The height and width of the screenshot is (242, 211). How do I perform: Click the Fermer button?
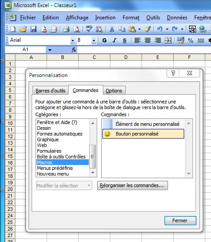click(180, 220)
